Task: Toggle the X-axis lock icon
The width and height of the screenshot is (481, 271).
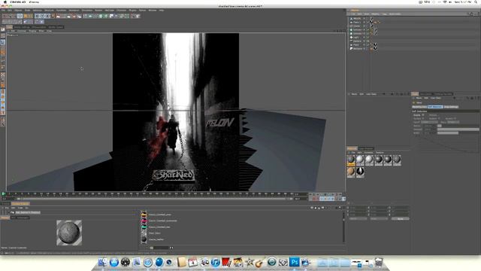Action: 37,16
